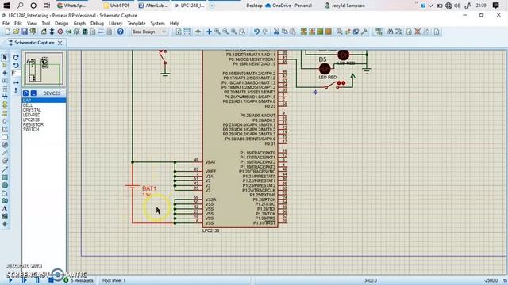Open the Library menu
The height and width of the screenshot is (285, 508).
(x=115, y=23)
